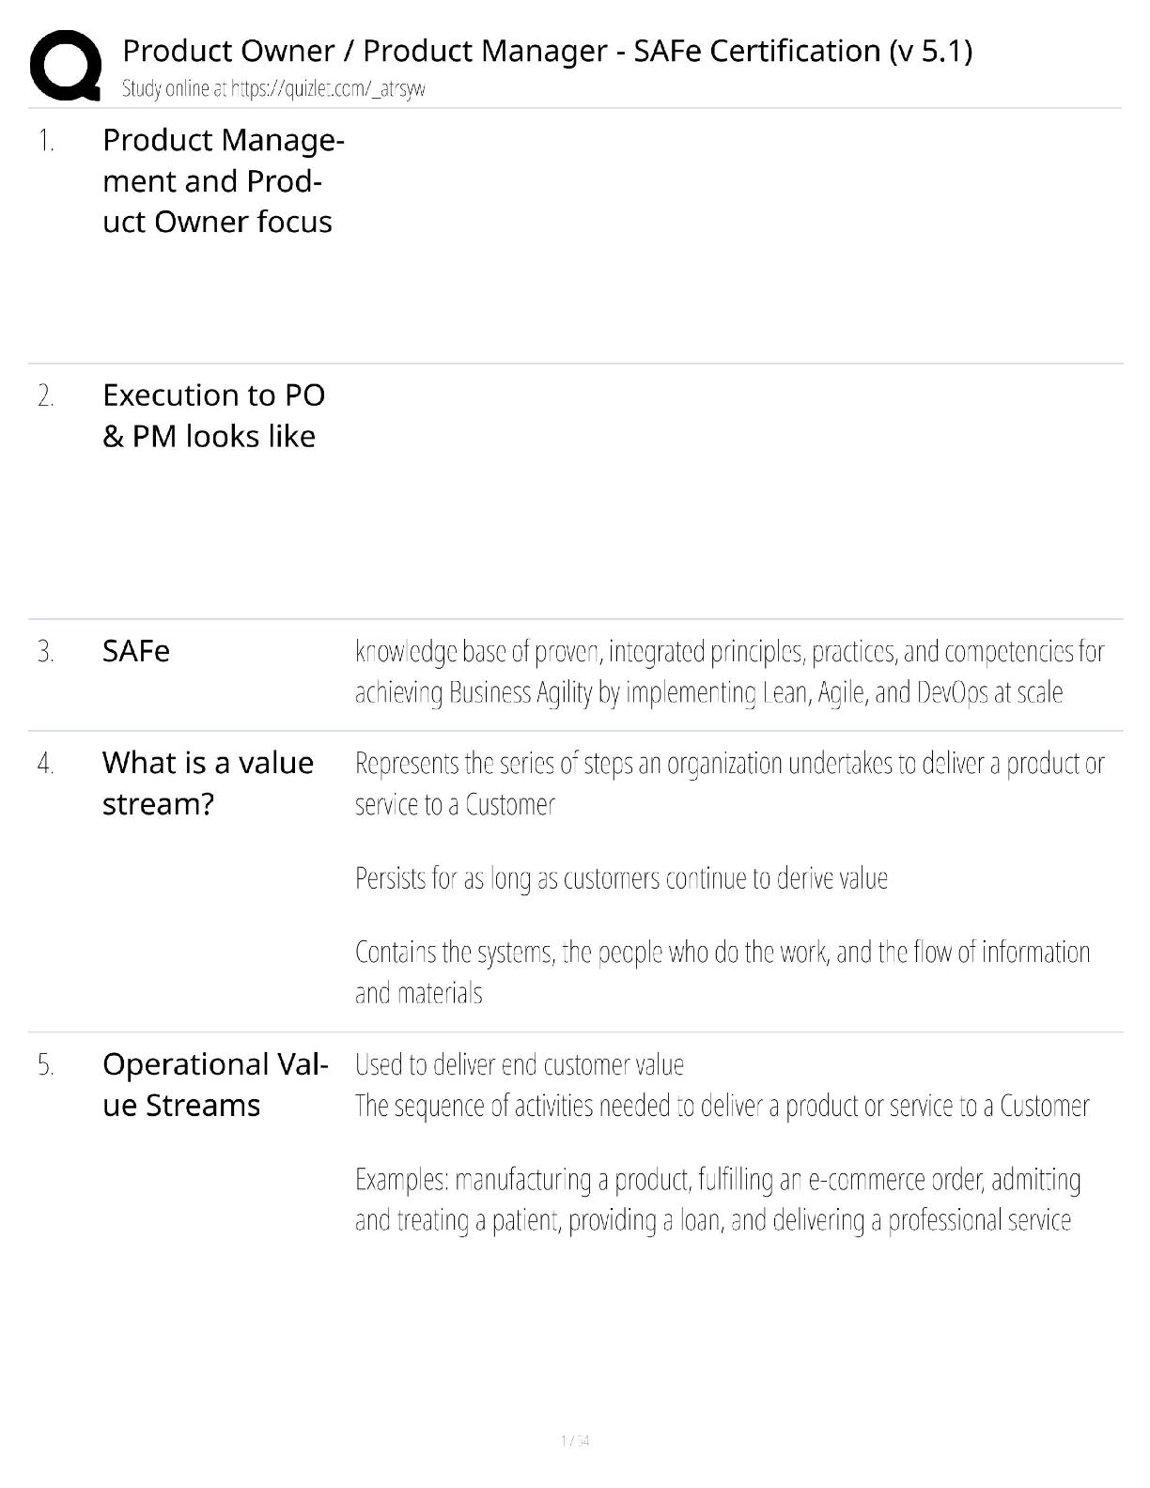This screenshot has height=1488, width=1150.
Task: Click the paragraph starting Represents the series of steps
Action: tap(729, 783)
